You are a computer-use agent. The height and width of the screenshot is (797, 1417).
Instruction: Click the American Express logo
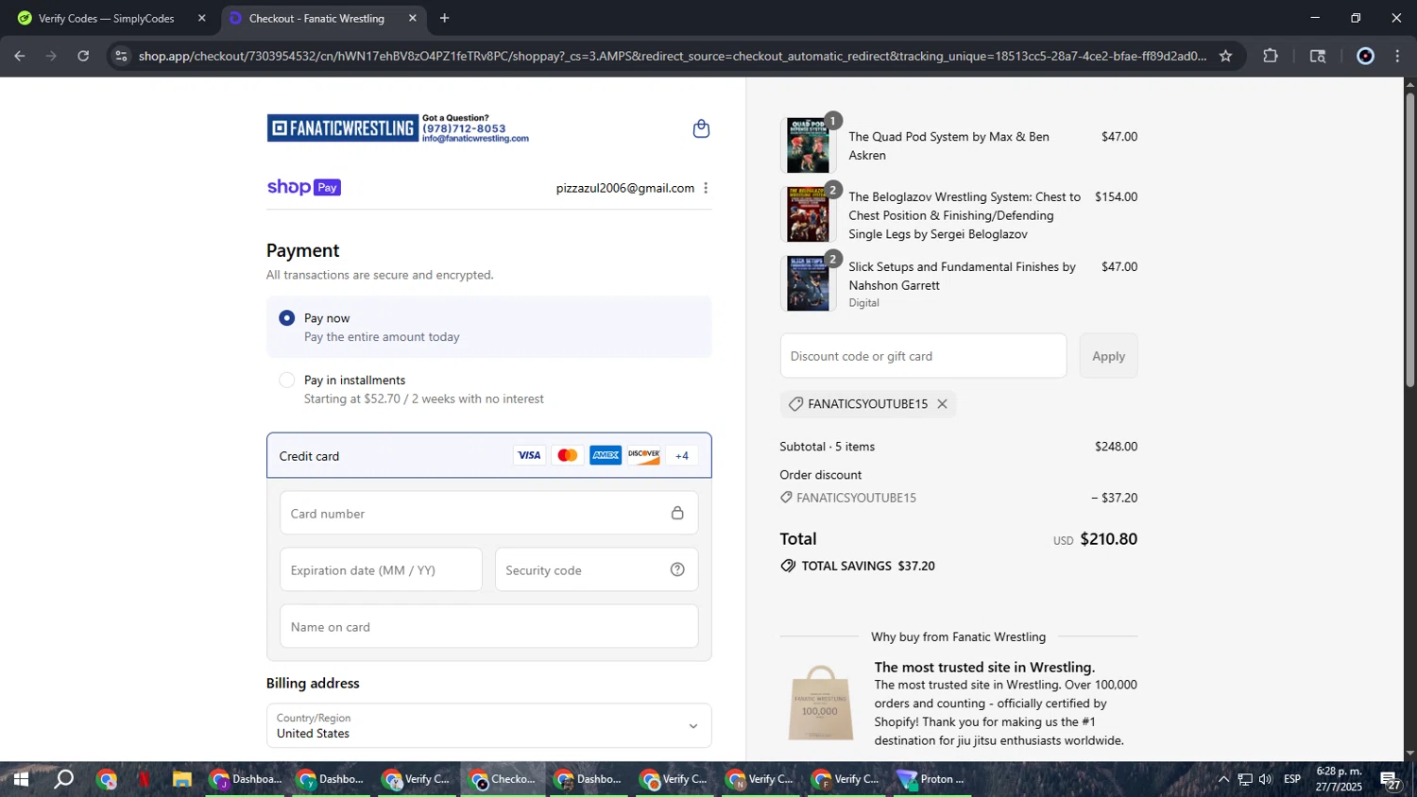pyautogui.click(x=606, y=456)
